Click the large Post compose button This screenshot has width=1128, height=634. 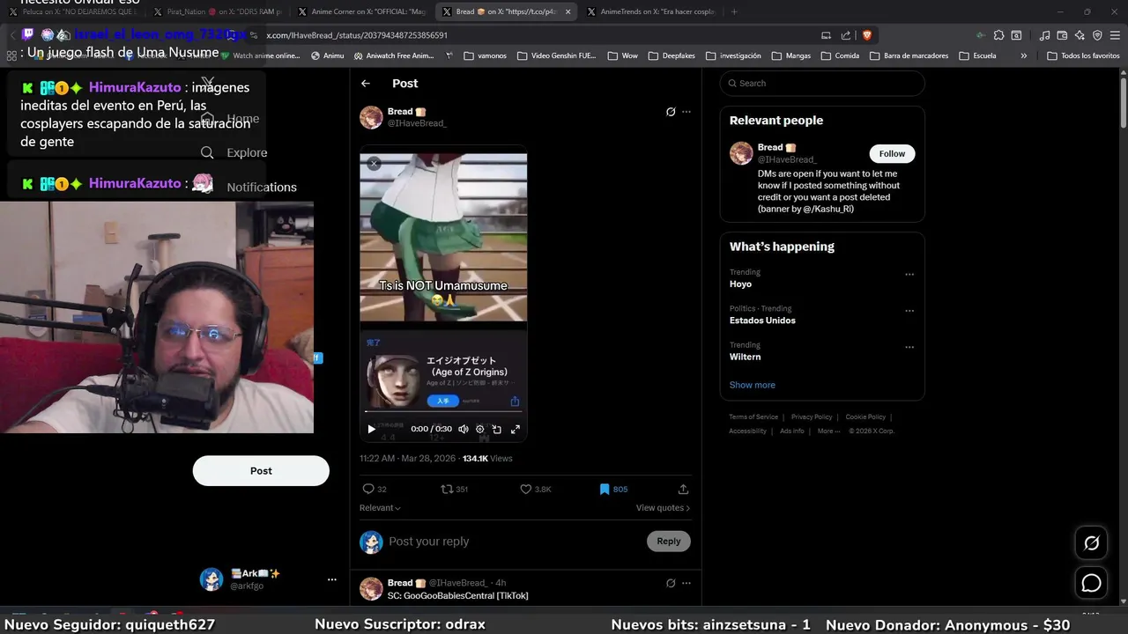click(x=261, y=471)
